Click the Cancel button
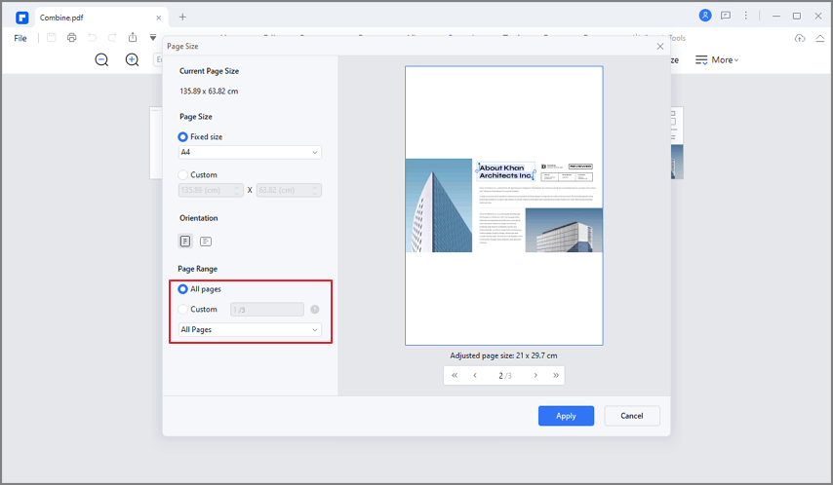 632,416
